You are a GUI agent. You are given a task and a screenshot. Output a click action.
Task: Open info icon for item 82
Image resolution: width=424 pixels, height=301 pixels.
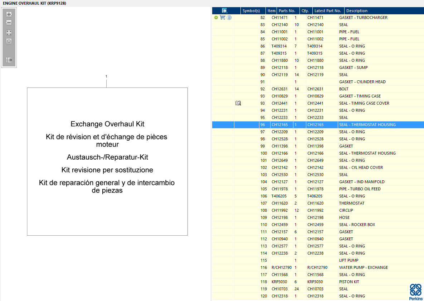point(229,17)
